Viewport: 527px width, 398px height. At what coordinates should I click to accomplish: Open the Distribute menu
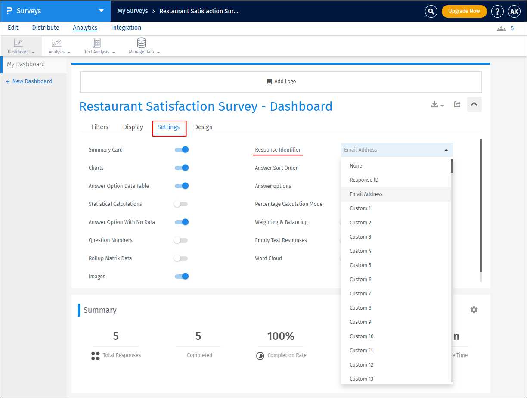pyautogui.click(x=46, y=28)
